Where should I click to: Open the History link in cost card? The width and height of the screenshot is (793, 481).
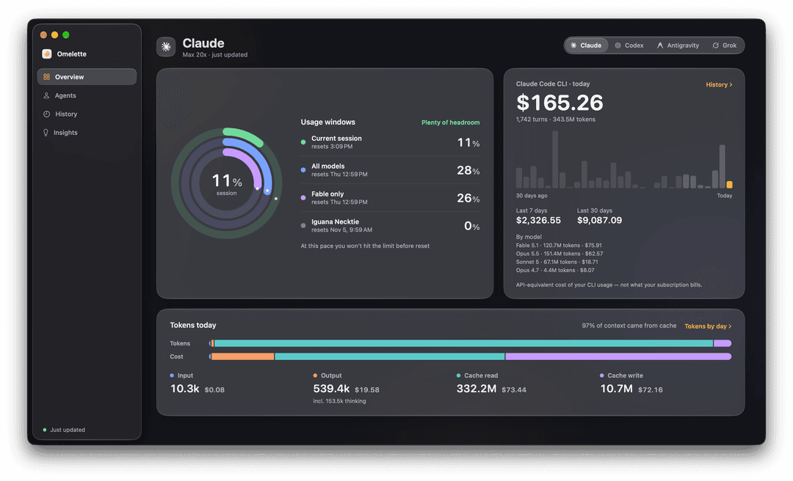[x=719, y=85]
